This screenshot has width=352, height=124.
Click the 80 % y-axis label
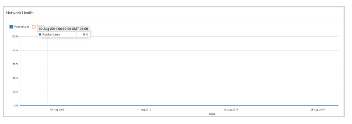click(x=16, y=50)
